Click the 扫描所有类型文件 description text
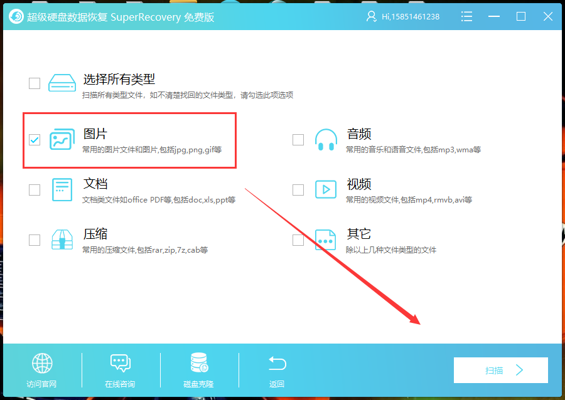565x400 pixels. [188, 95]
